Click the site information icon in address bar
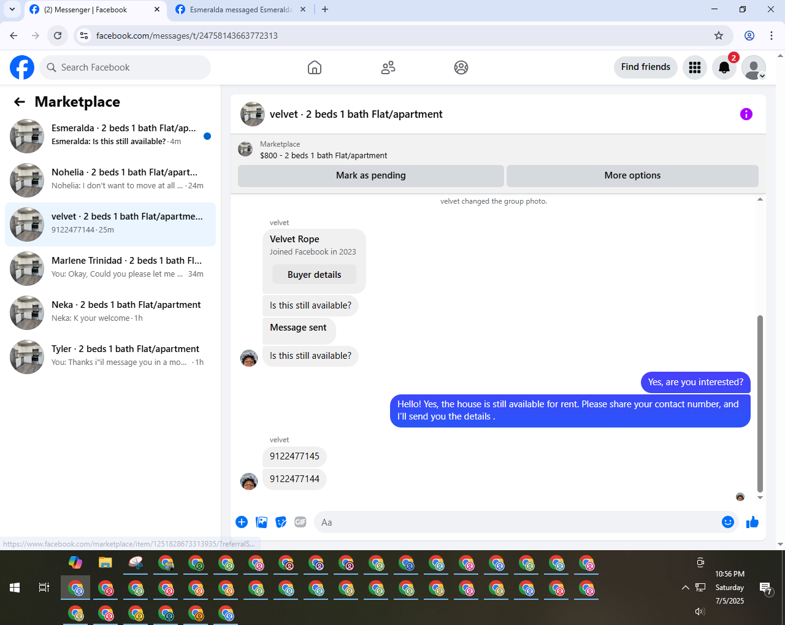The height and width of the screenshot is (625, 785). pos(84,36)
